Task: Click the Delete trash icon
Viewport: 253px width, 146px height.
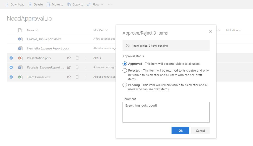Action: point(30,4)
